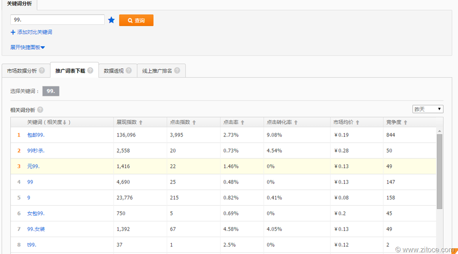
Task: Click the blue star favorite icon
Action: tap(111, 20)
